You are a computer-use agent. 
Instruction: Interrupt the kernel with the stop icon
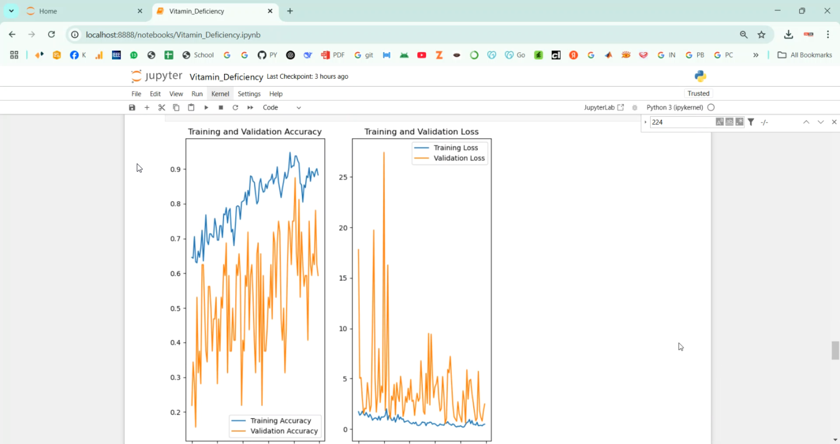[221, 107]
